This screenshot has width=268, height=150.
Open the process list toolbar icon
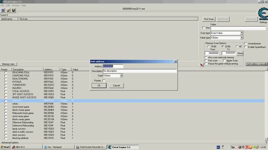click(x=3, y=10)
